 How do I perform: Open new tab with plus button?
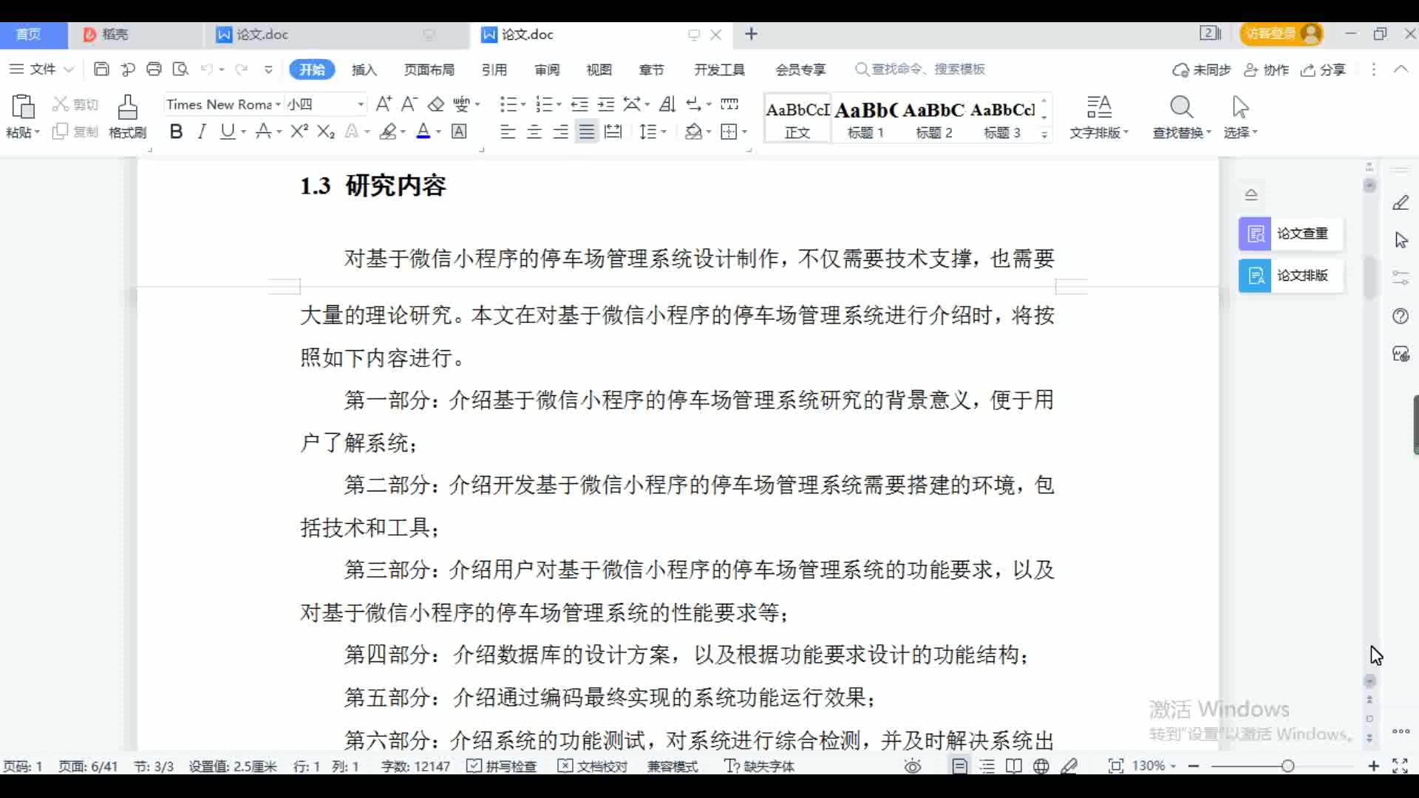coord(751,34)
